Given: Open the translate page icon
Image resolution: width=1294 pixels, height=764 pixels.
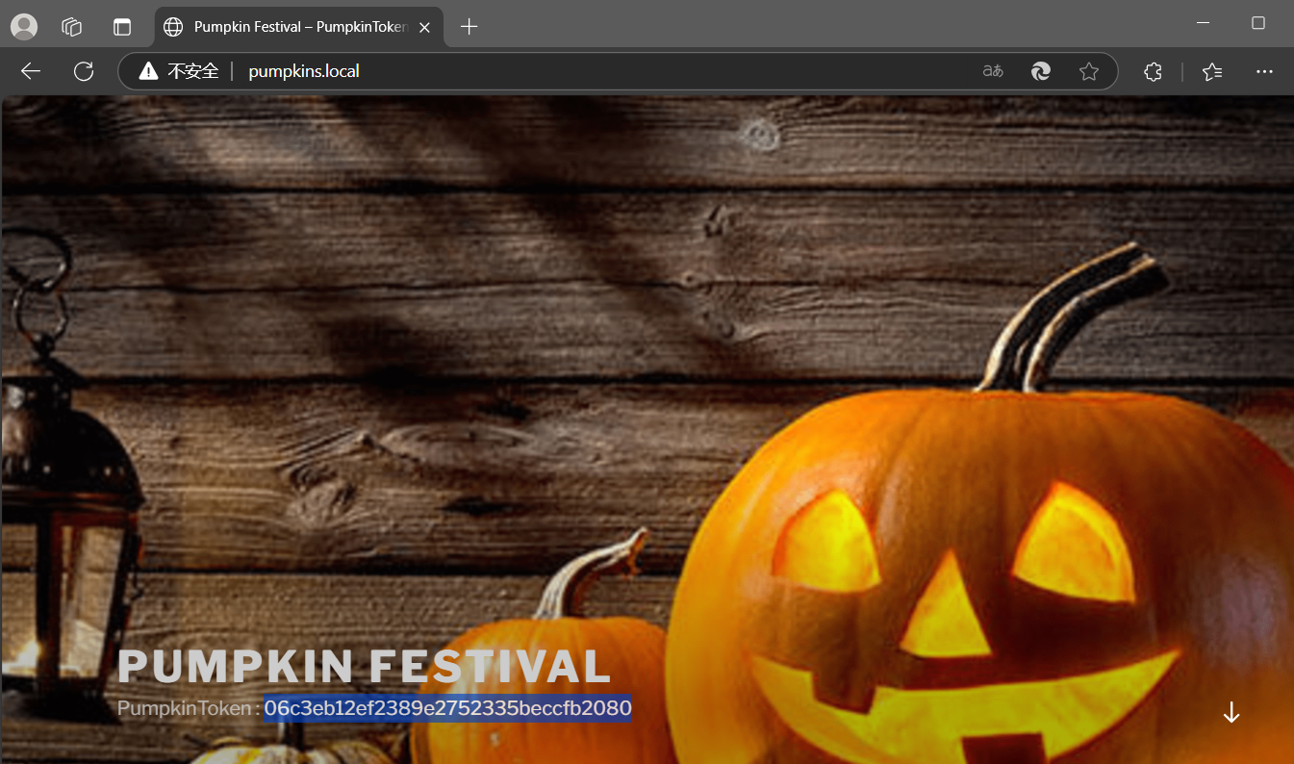Looking at the screenshot, I should click(x=993, y=71).
